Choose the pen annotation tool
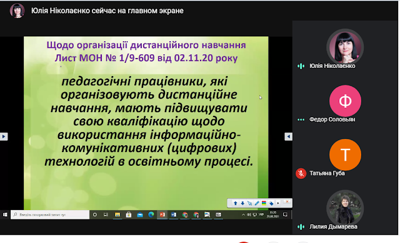The width and height of the screenshot is (400, 243). tap(257, 203)
